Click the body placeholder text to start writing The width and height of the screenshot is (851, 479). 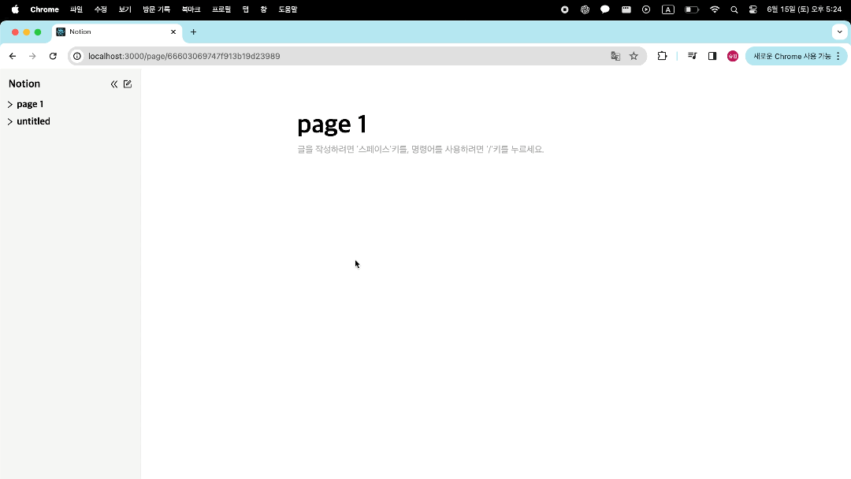pos(421,149)
